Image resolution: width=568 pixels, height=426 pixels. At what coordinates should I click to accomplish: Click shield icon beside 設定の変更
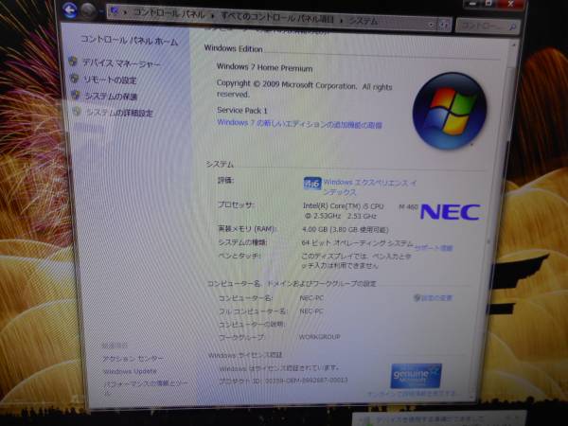click(417, 298)
